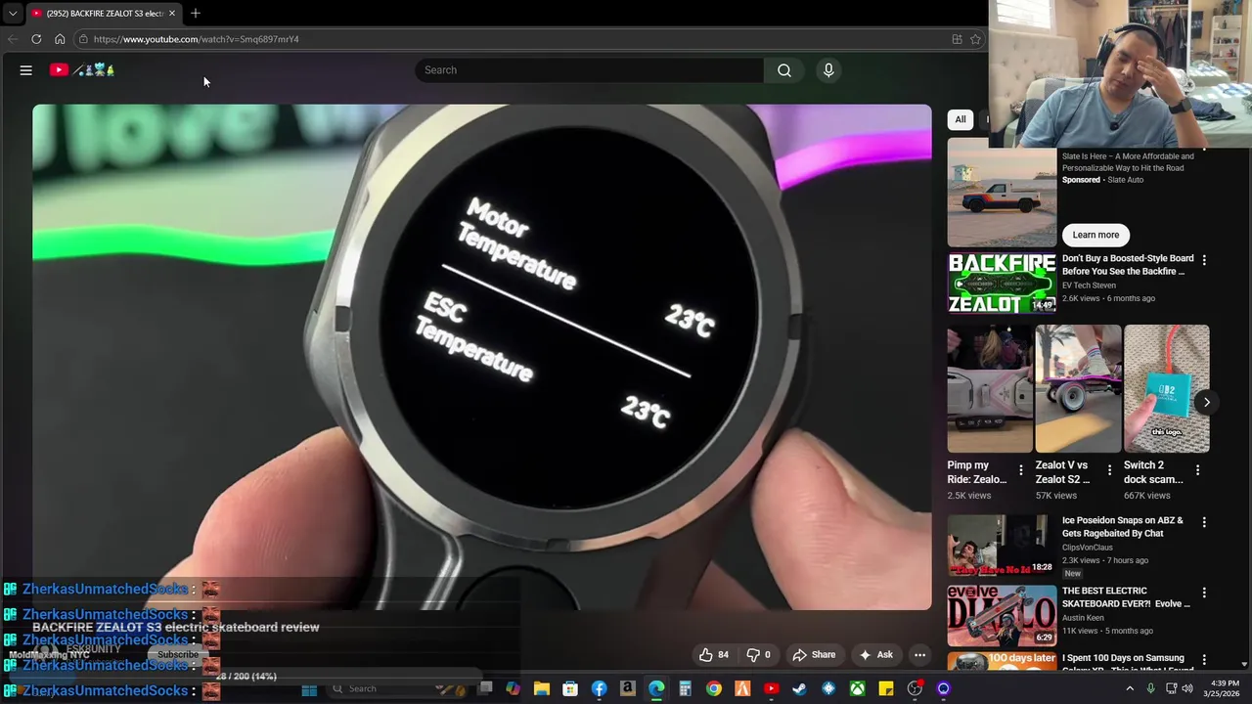The image size is (1252, 704).
Task: Close the BACKFIRE ZEALOT S3 tab
Action: pos(171,14)
